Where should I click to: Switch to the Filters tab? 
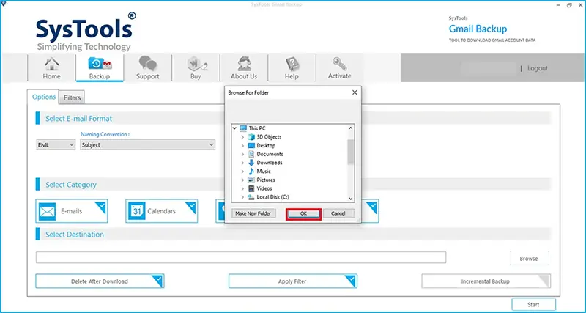(x=72, y=97)
